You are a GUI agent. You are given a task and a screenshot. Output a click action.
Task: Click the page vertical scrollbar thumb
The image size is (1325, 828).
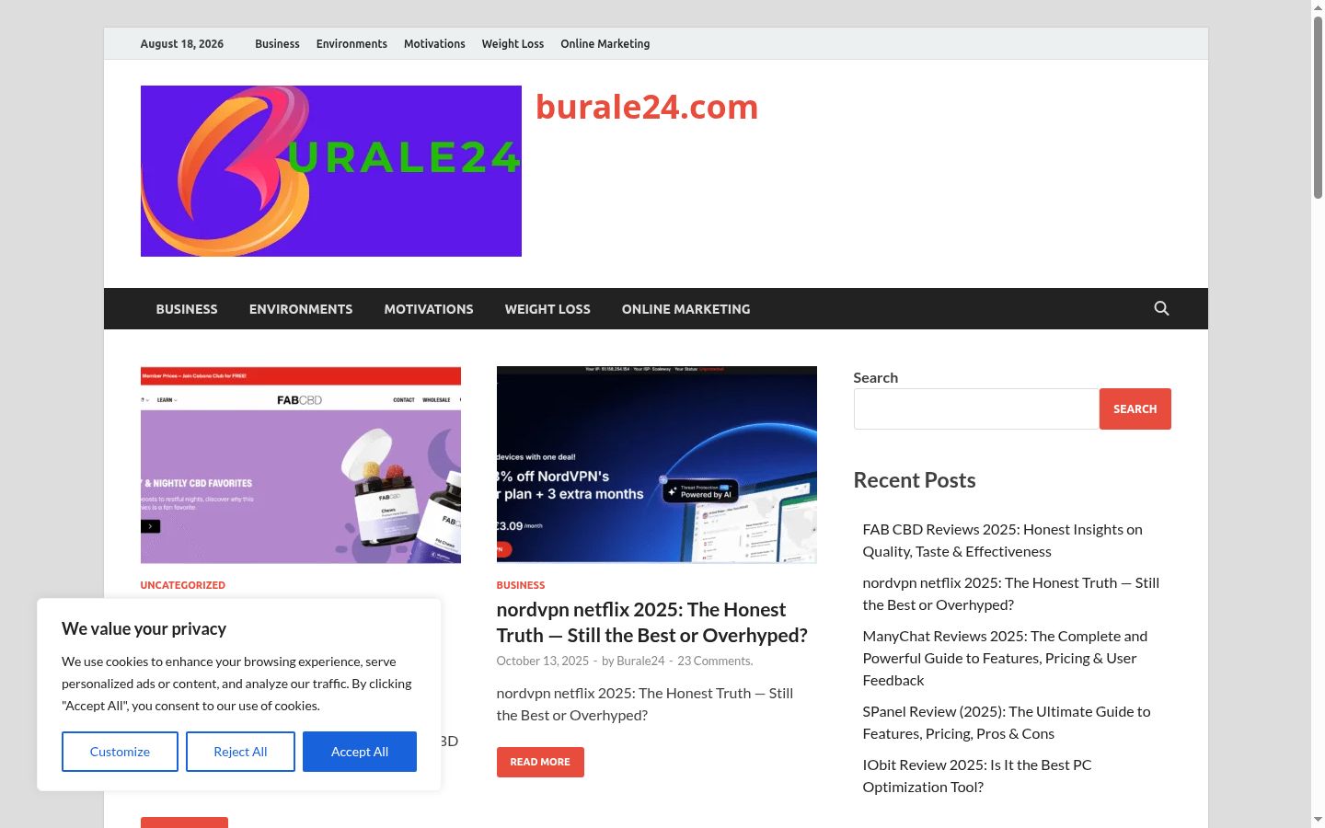[1318, 107]
